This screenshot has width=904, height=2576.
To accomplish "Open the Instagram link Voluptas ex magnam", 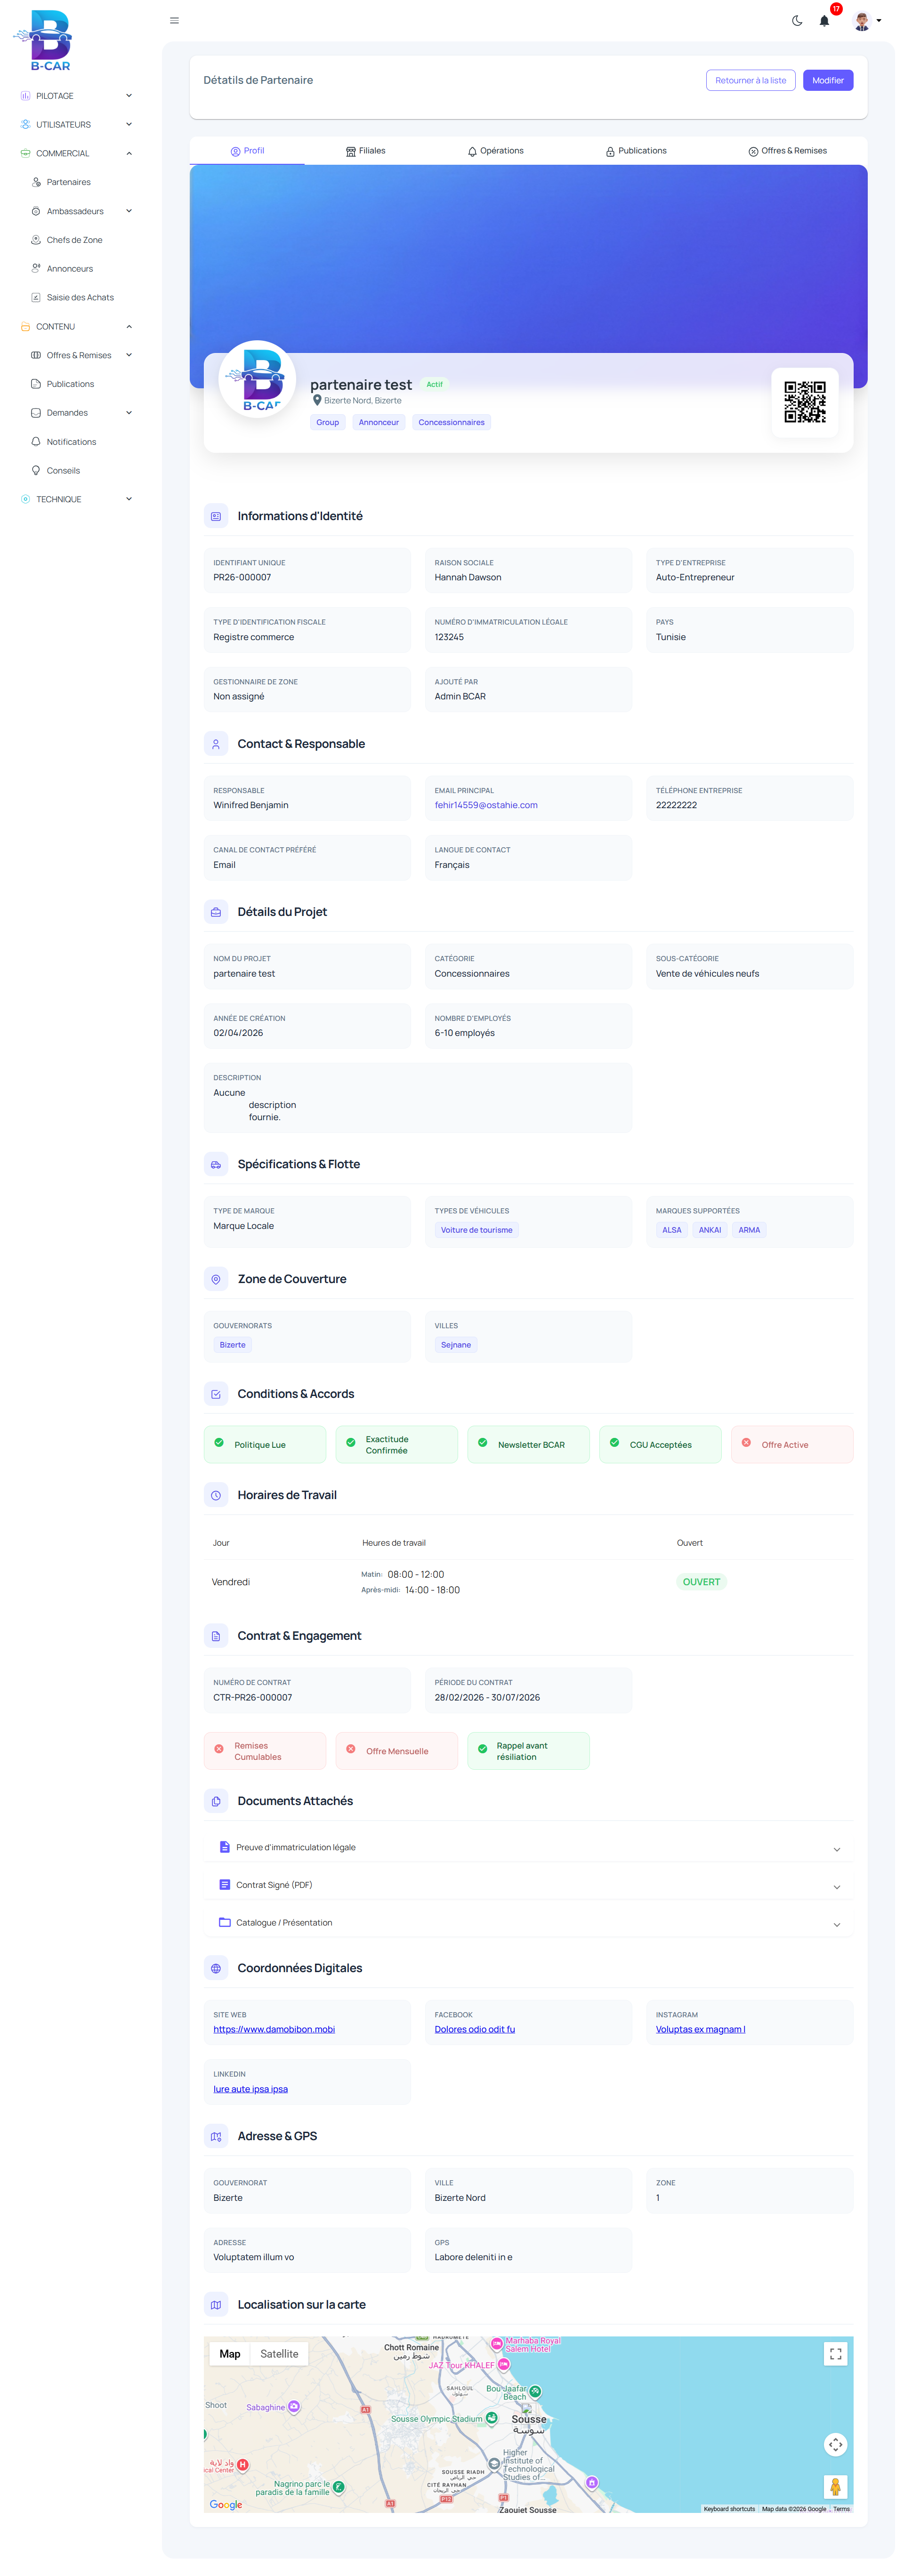I will tap(700, 2029).
